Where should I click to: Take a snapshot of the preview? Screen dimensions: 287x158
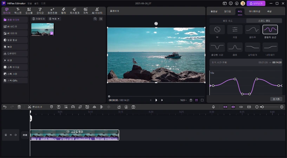[191, 100]
